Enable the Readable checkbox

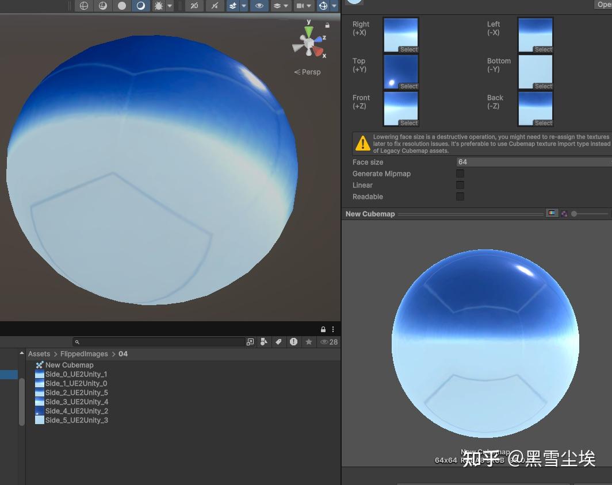[x=460, y=197]
